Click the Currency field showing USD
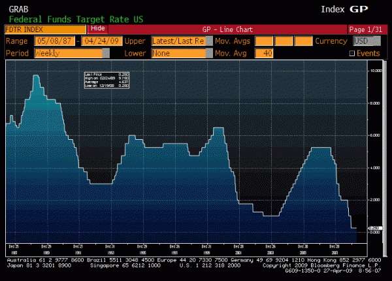The image size is (392, 281). point(365,41)
